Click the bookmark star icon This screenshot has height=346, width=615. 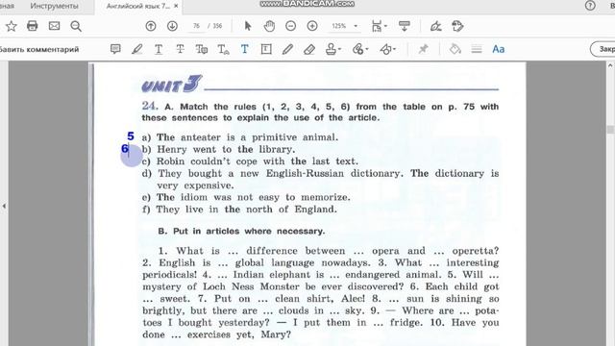(11, 26)
